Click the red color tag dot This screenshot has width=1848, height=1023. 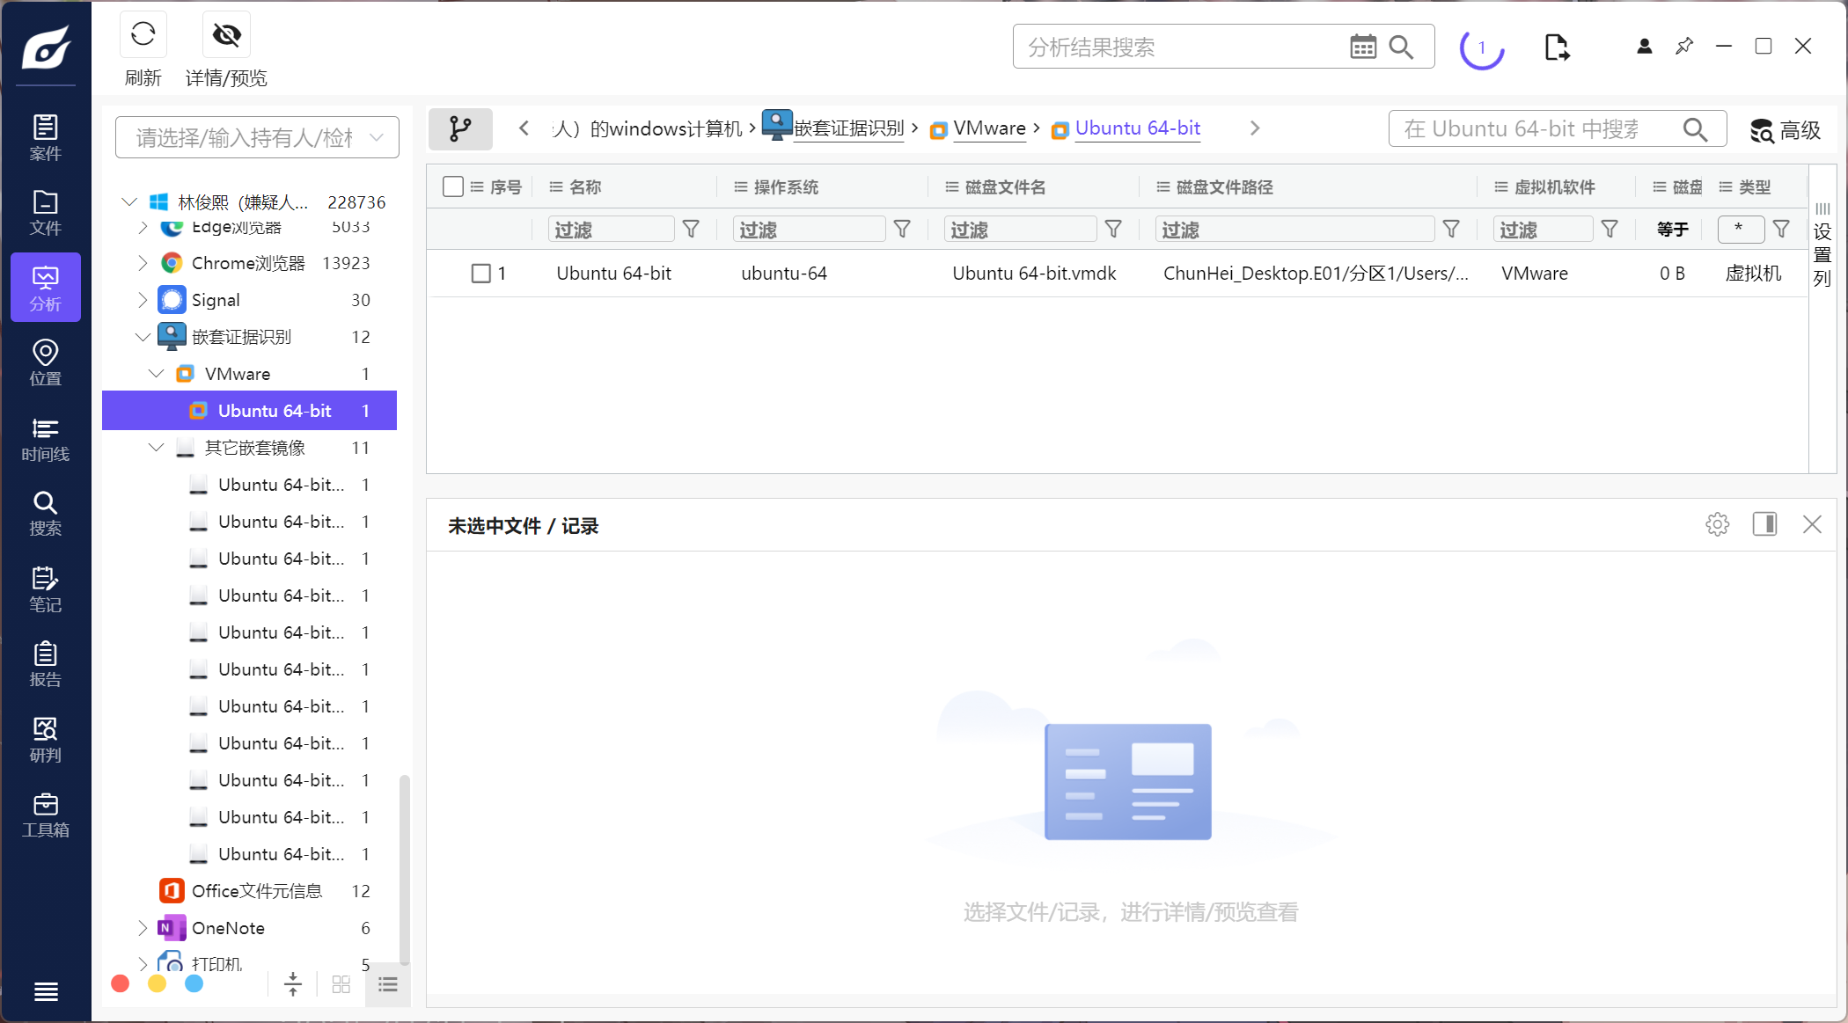pyautogui.click(x=121, y=983)
